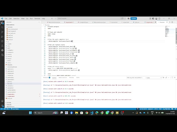Toggle the Primary Side Bar

(x=153, y=18)
